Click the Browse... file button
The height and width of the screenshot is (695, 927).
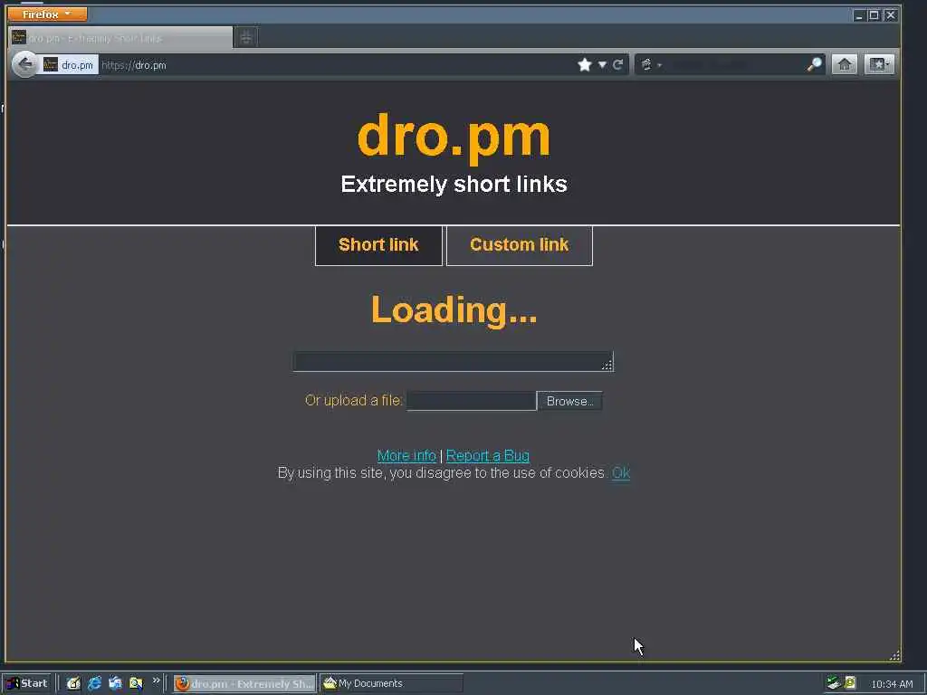[569, 401]
